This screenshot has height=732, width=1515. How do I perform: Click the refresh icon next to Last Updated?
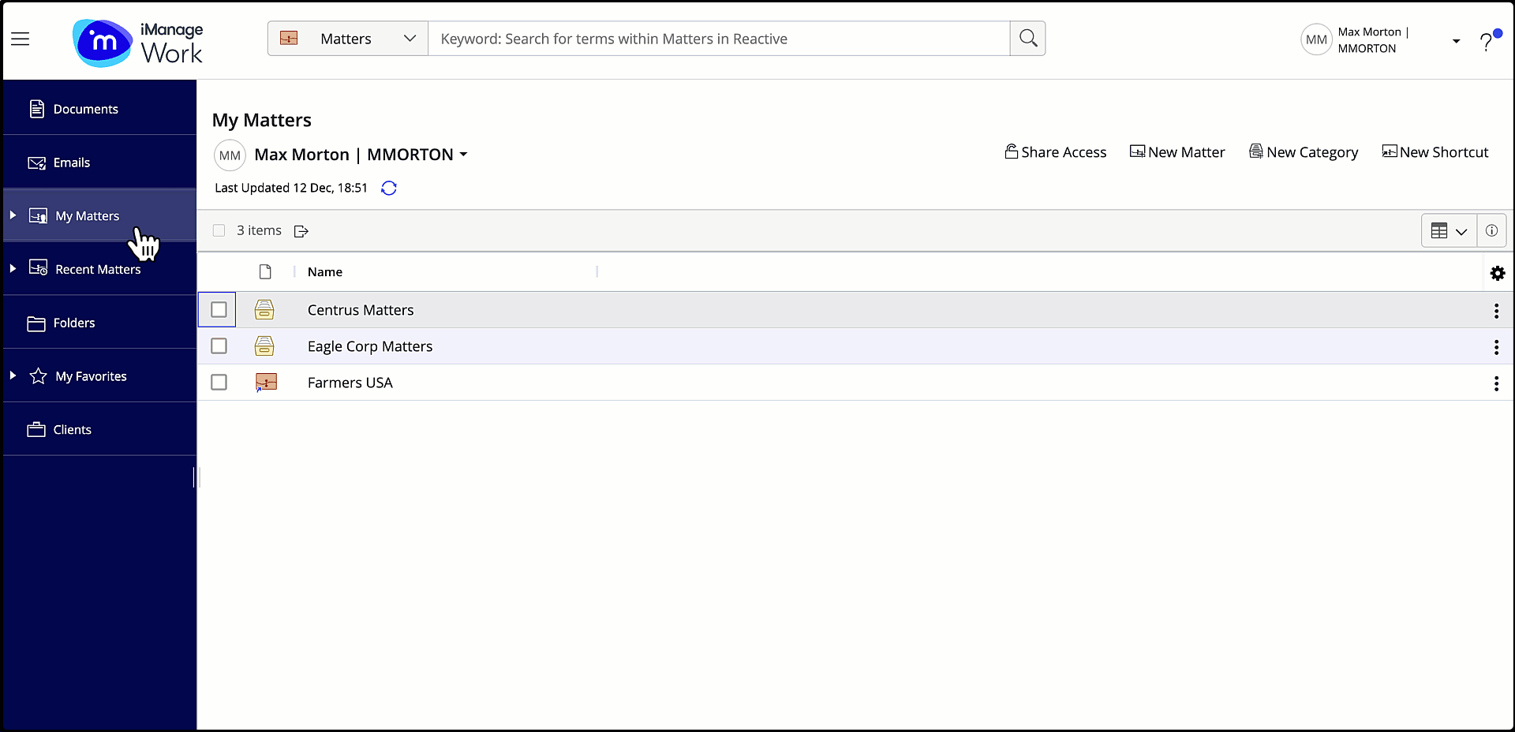click(x=388, y=188)
